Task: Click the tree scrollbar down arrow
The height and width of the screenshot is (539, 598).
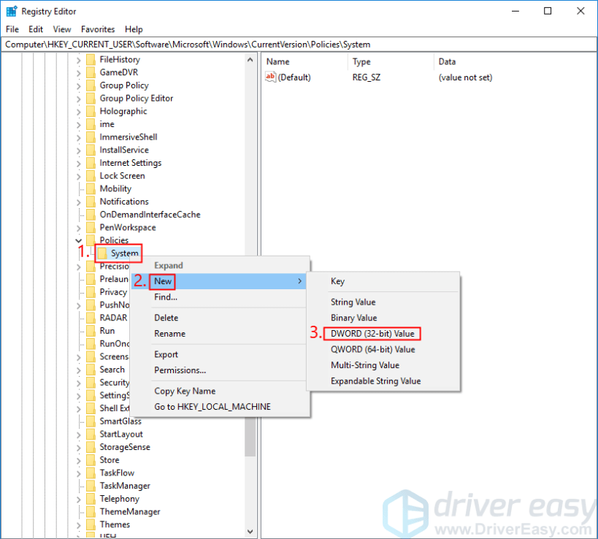Action: click(250, 532)
